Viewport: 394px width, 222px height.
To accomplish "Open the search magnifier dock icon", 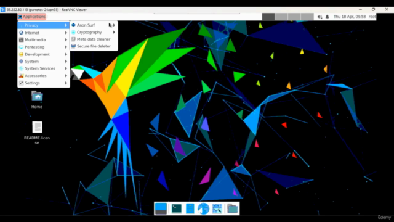I will pos(217,208).
